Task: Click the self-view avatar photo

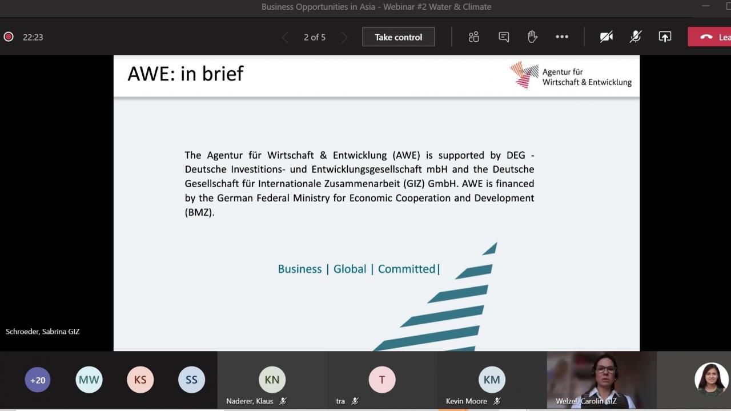Action: 712,380
